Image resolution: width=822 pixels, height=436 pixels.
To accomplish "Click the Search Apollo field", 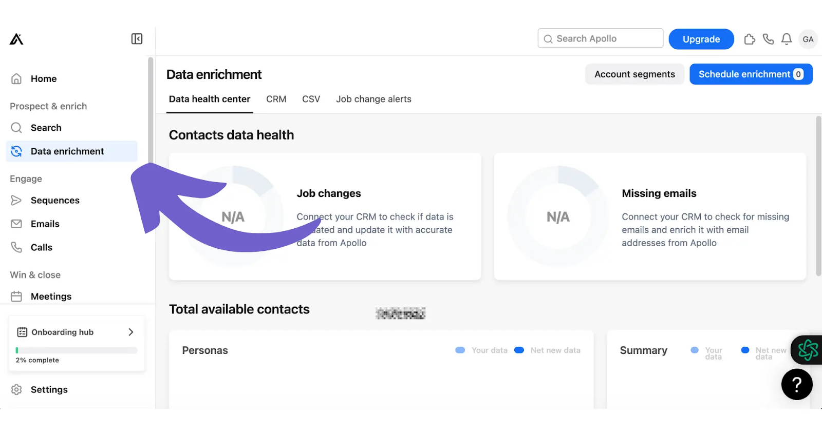I will 601,38.
